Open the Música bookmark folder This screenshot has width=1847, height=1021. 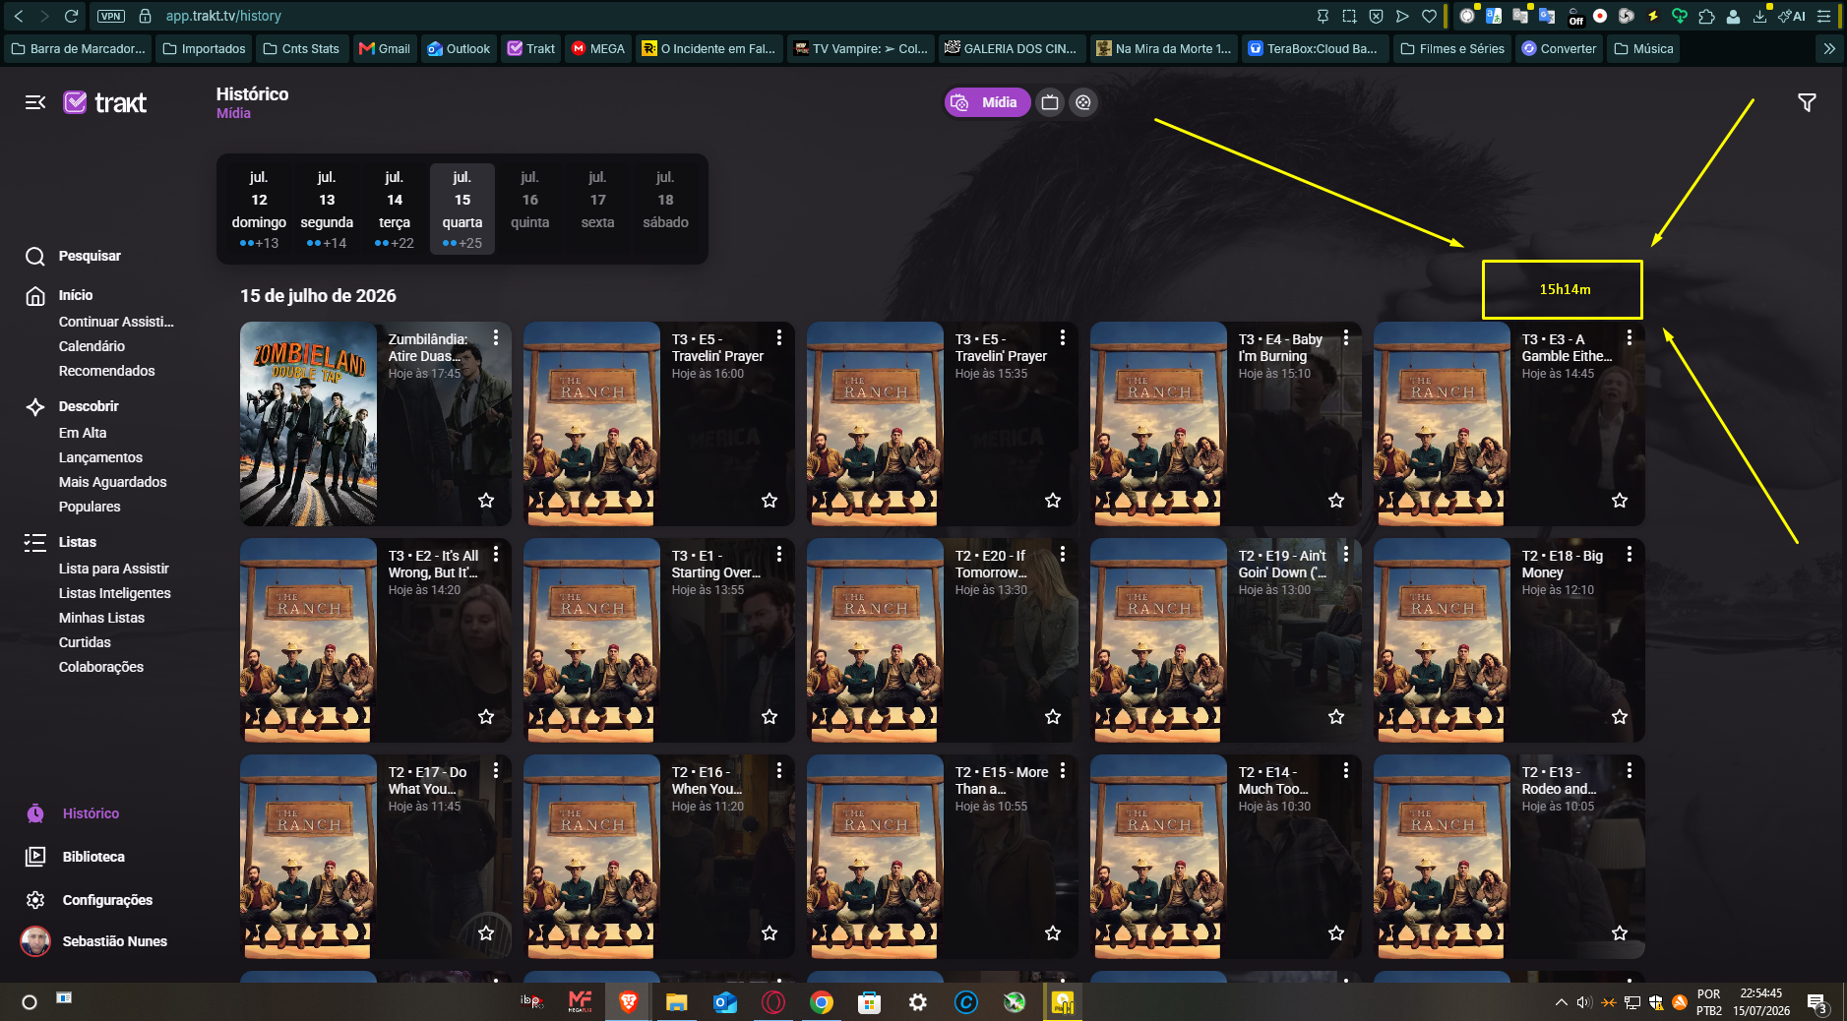tap(1644, 48)
